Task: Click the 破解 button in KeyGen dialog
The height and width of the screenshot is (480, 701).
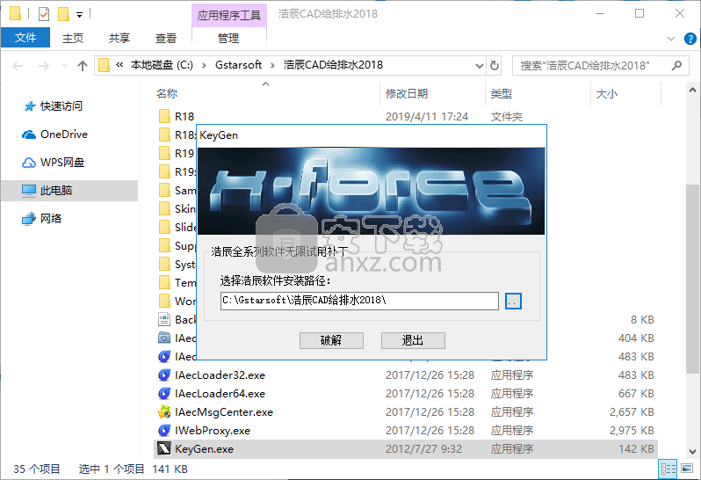Action: point(331,340)
